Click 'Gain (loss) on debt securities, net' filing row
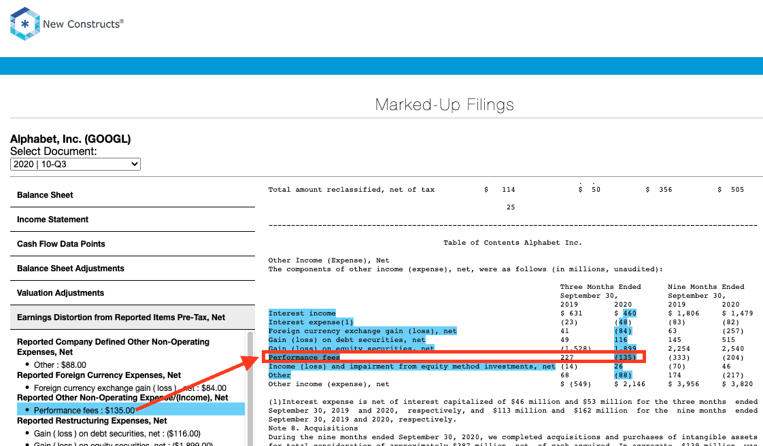The height and width of the screenshot is (446, 763). (x=347, y=339)
